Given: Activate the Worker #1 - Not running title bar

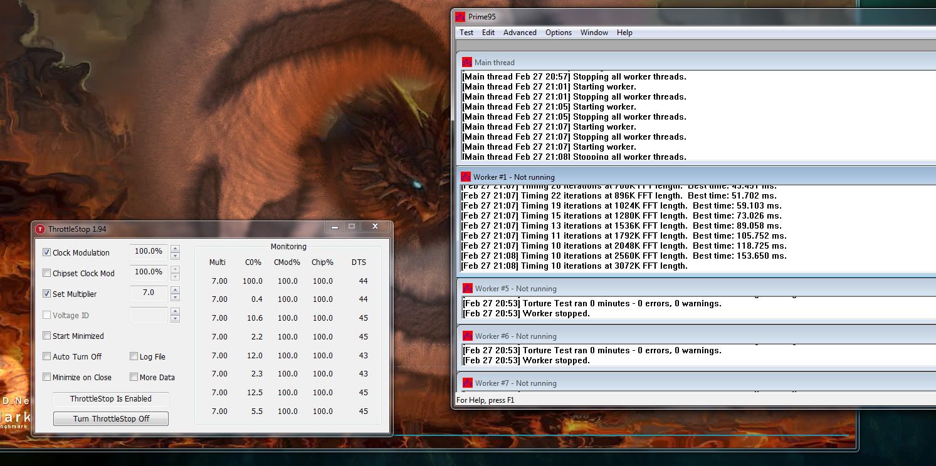Looking at the screenshot, I should 696,177.
